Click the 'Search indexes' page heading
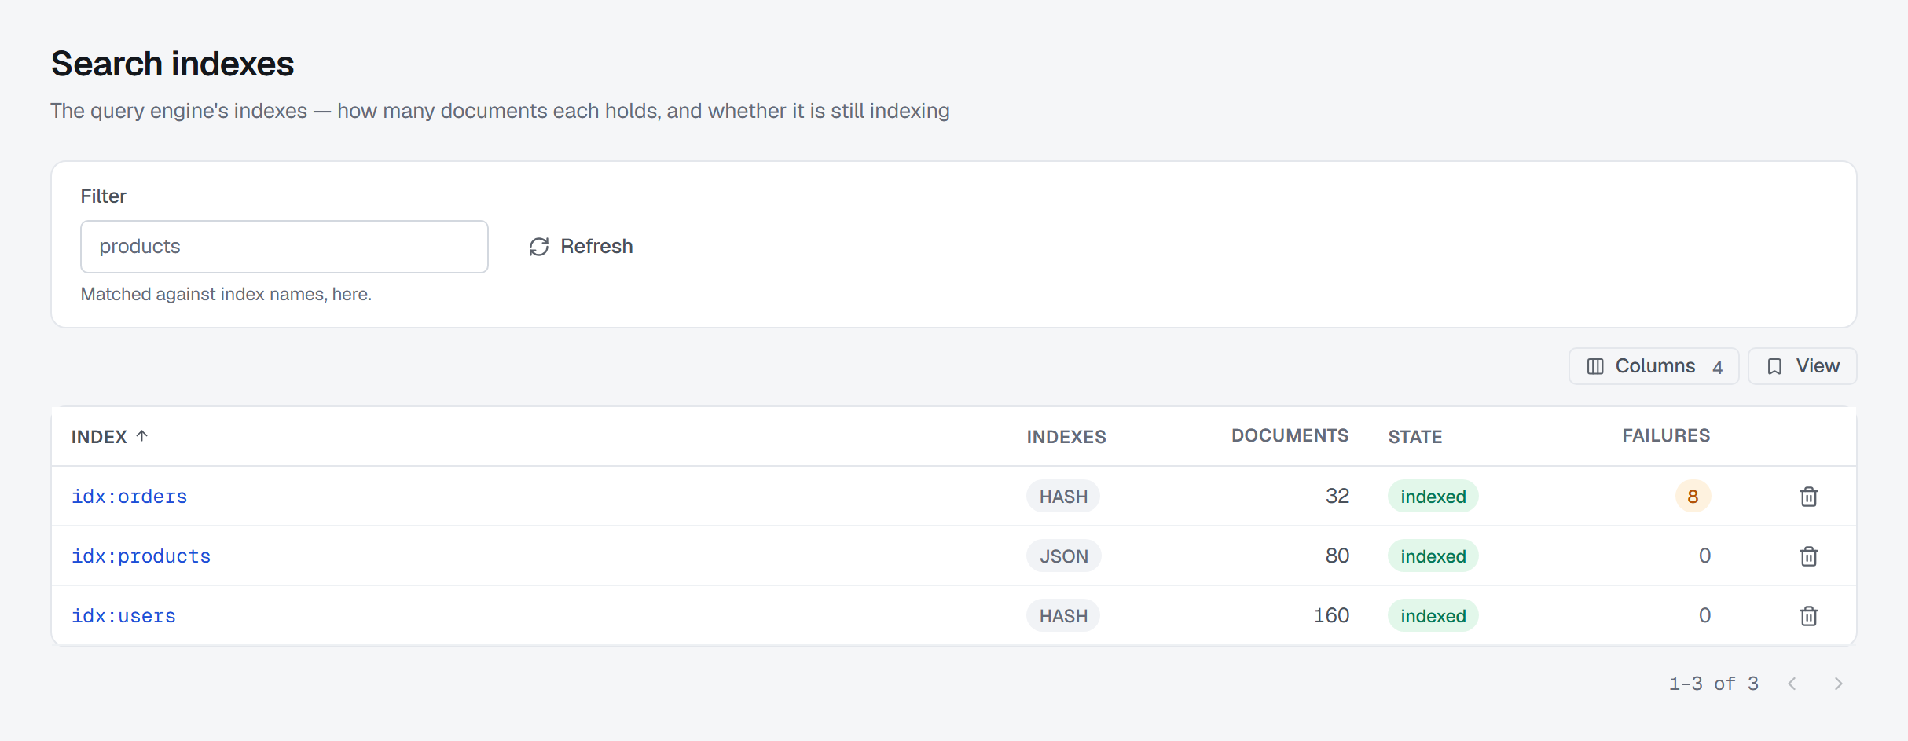Image resolution: width=1908 pixels, height=741 pixels. (x=172, y=64)
